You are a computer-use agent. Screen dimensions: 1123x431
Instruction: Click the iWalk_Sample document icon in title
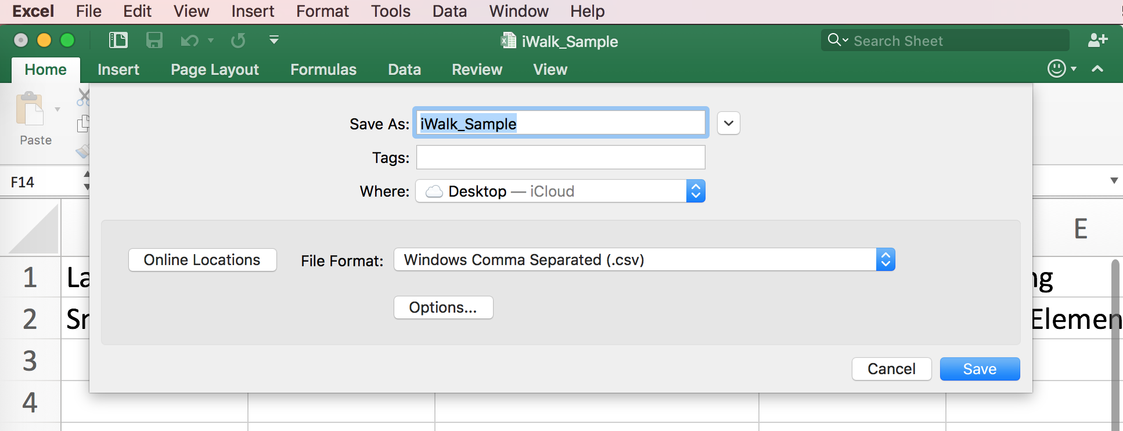508,40
